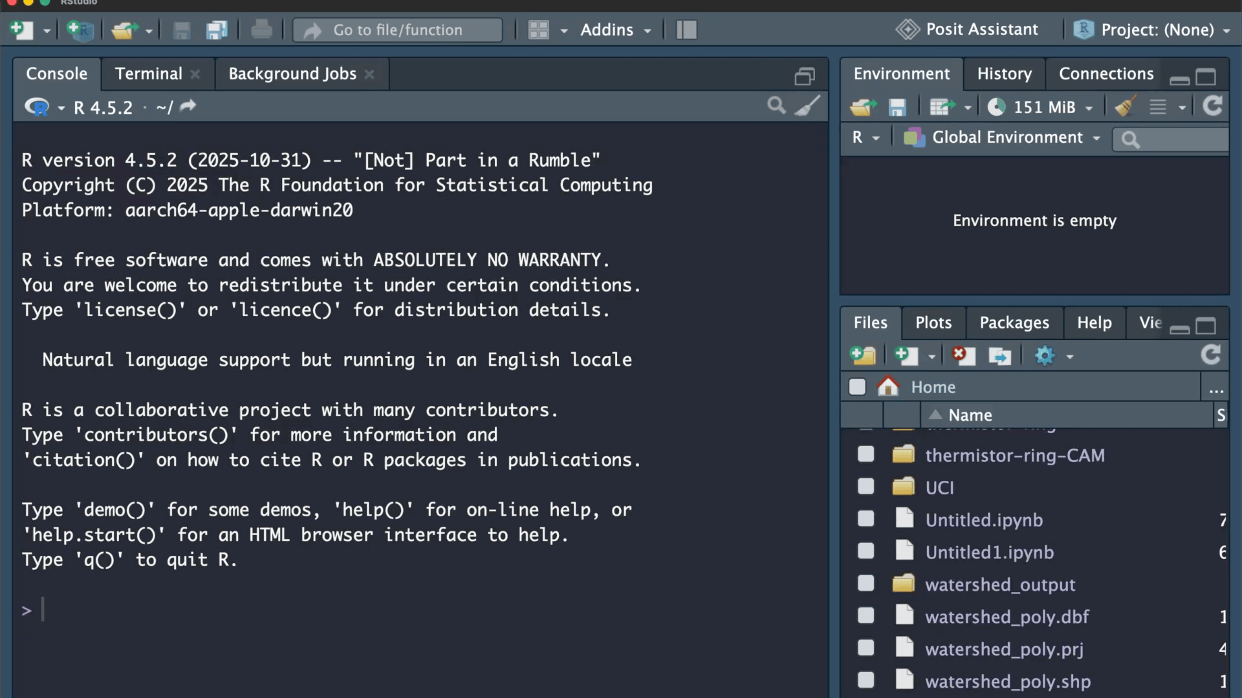
Task: Click the console prompt input line
Action: (x=420, y=610)
